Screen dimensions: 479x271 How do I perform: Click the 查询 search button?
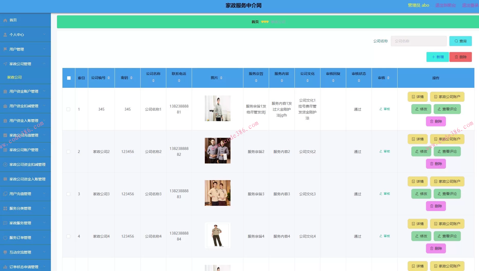(460, 41)
